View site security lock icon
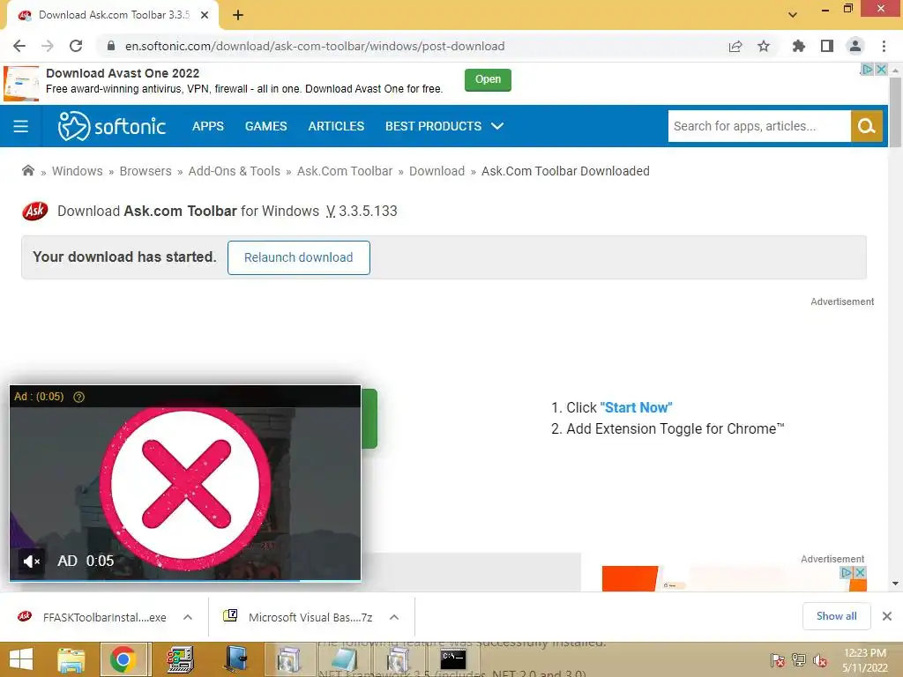Image resolution: width=903 pixels, height=677 pixels. pyautogui.click(x=111, y=46)
